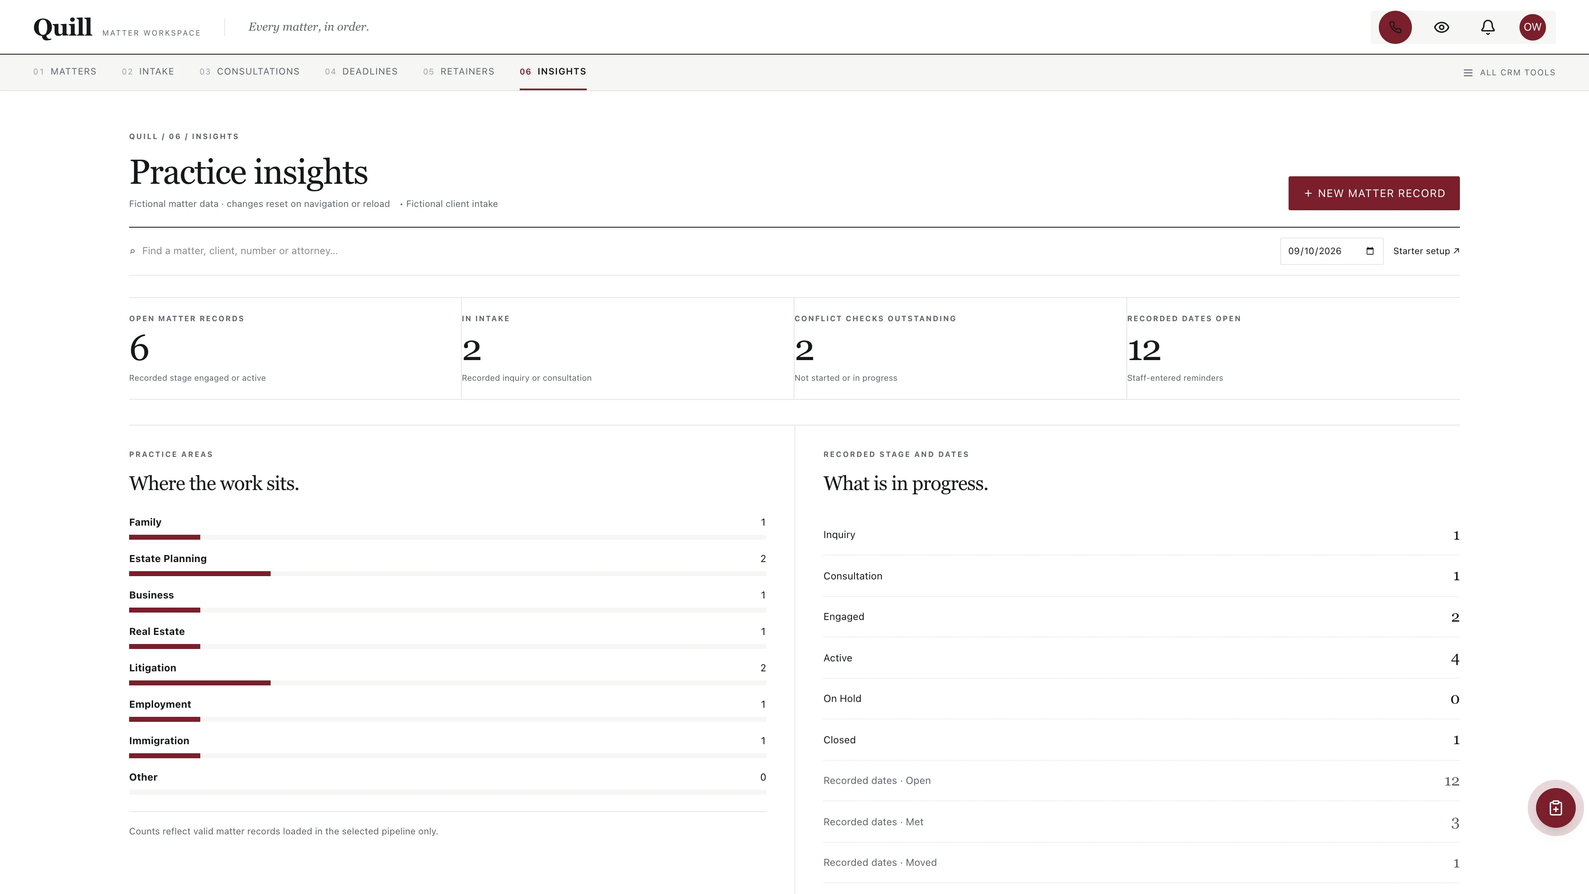1589x894 pixels.
Task: Select the Immigration practice area label
Action: pos(159,741)
